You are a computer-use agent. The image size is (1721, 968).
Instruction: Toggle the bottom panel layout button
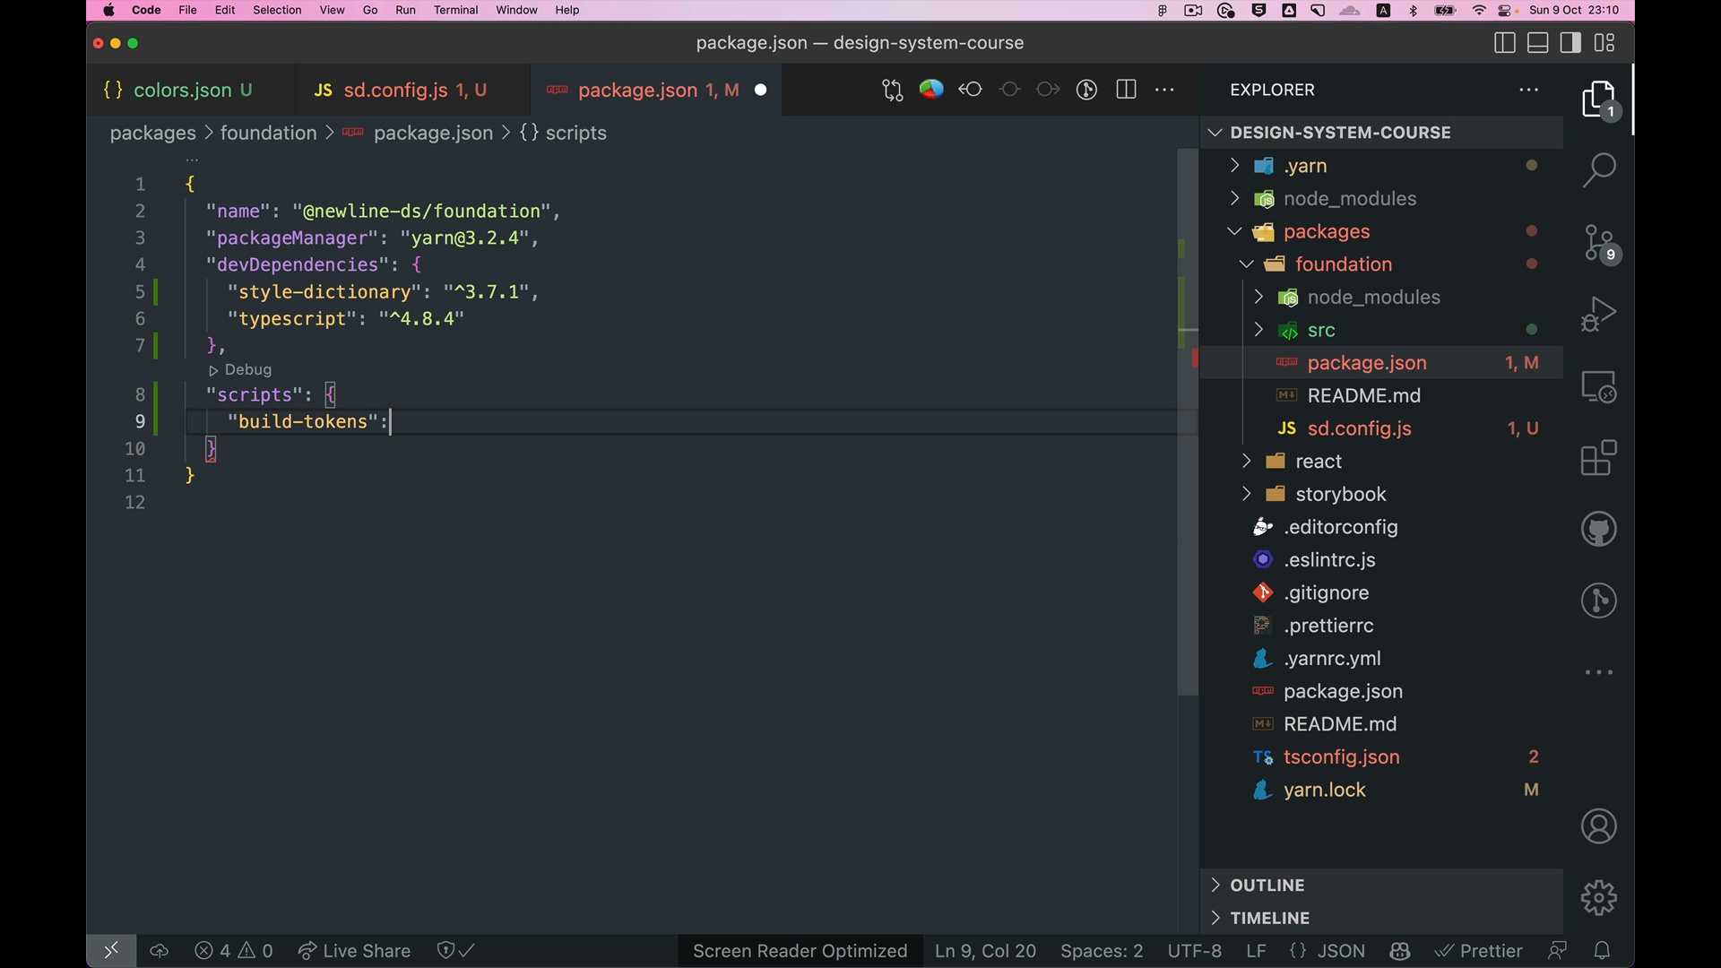point(1538,43)
